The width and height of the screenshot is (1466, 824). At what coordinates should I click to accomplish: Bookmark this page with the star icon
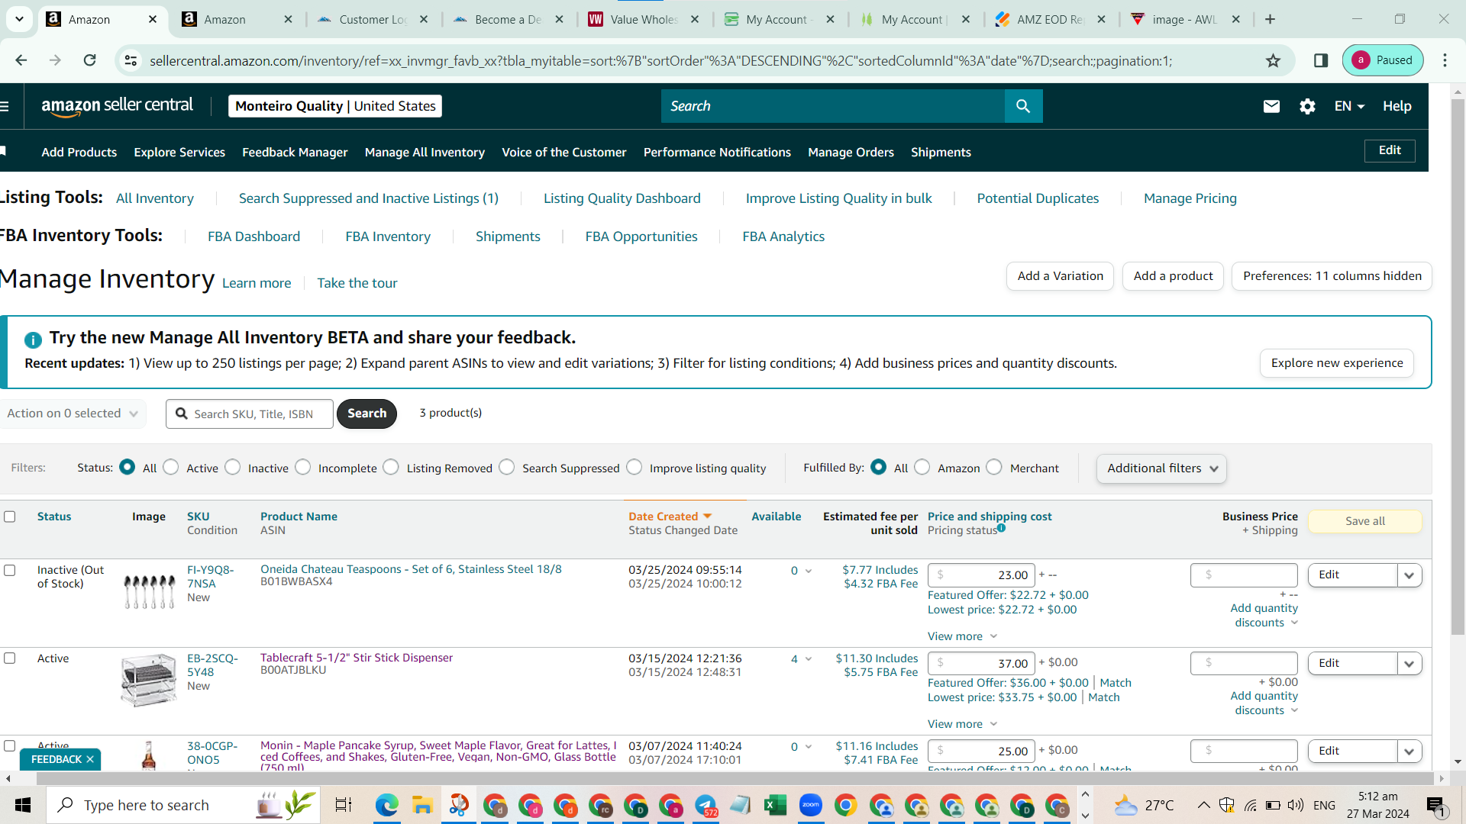click(x=1273, y=60)
